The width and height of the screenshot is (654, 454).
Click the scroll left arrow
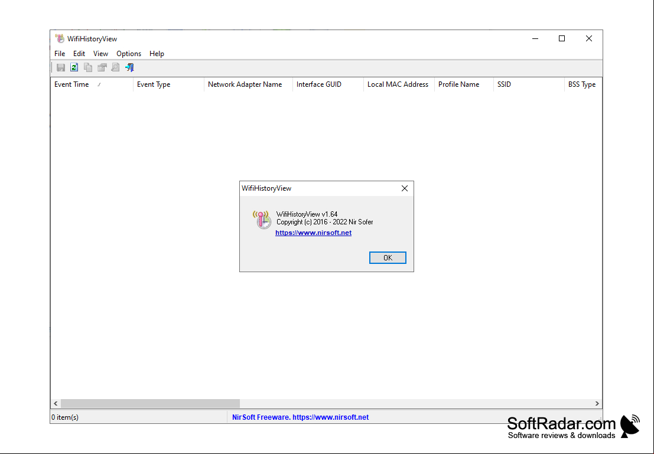click(x=56, y=404)
